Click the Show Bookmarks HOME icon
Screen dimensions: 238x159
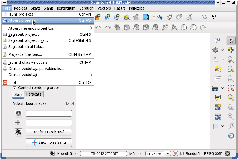coord(218,117)
